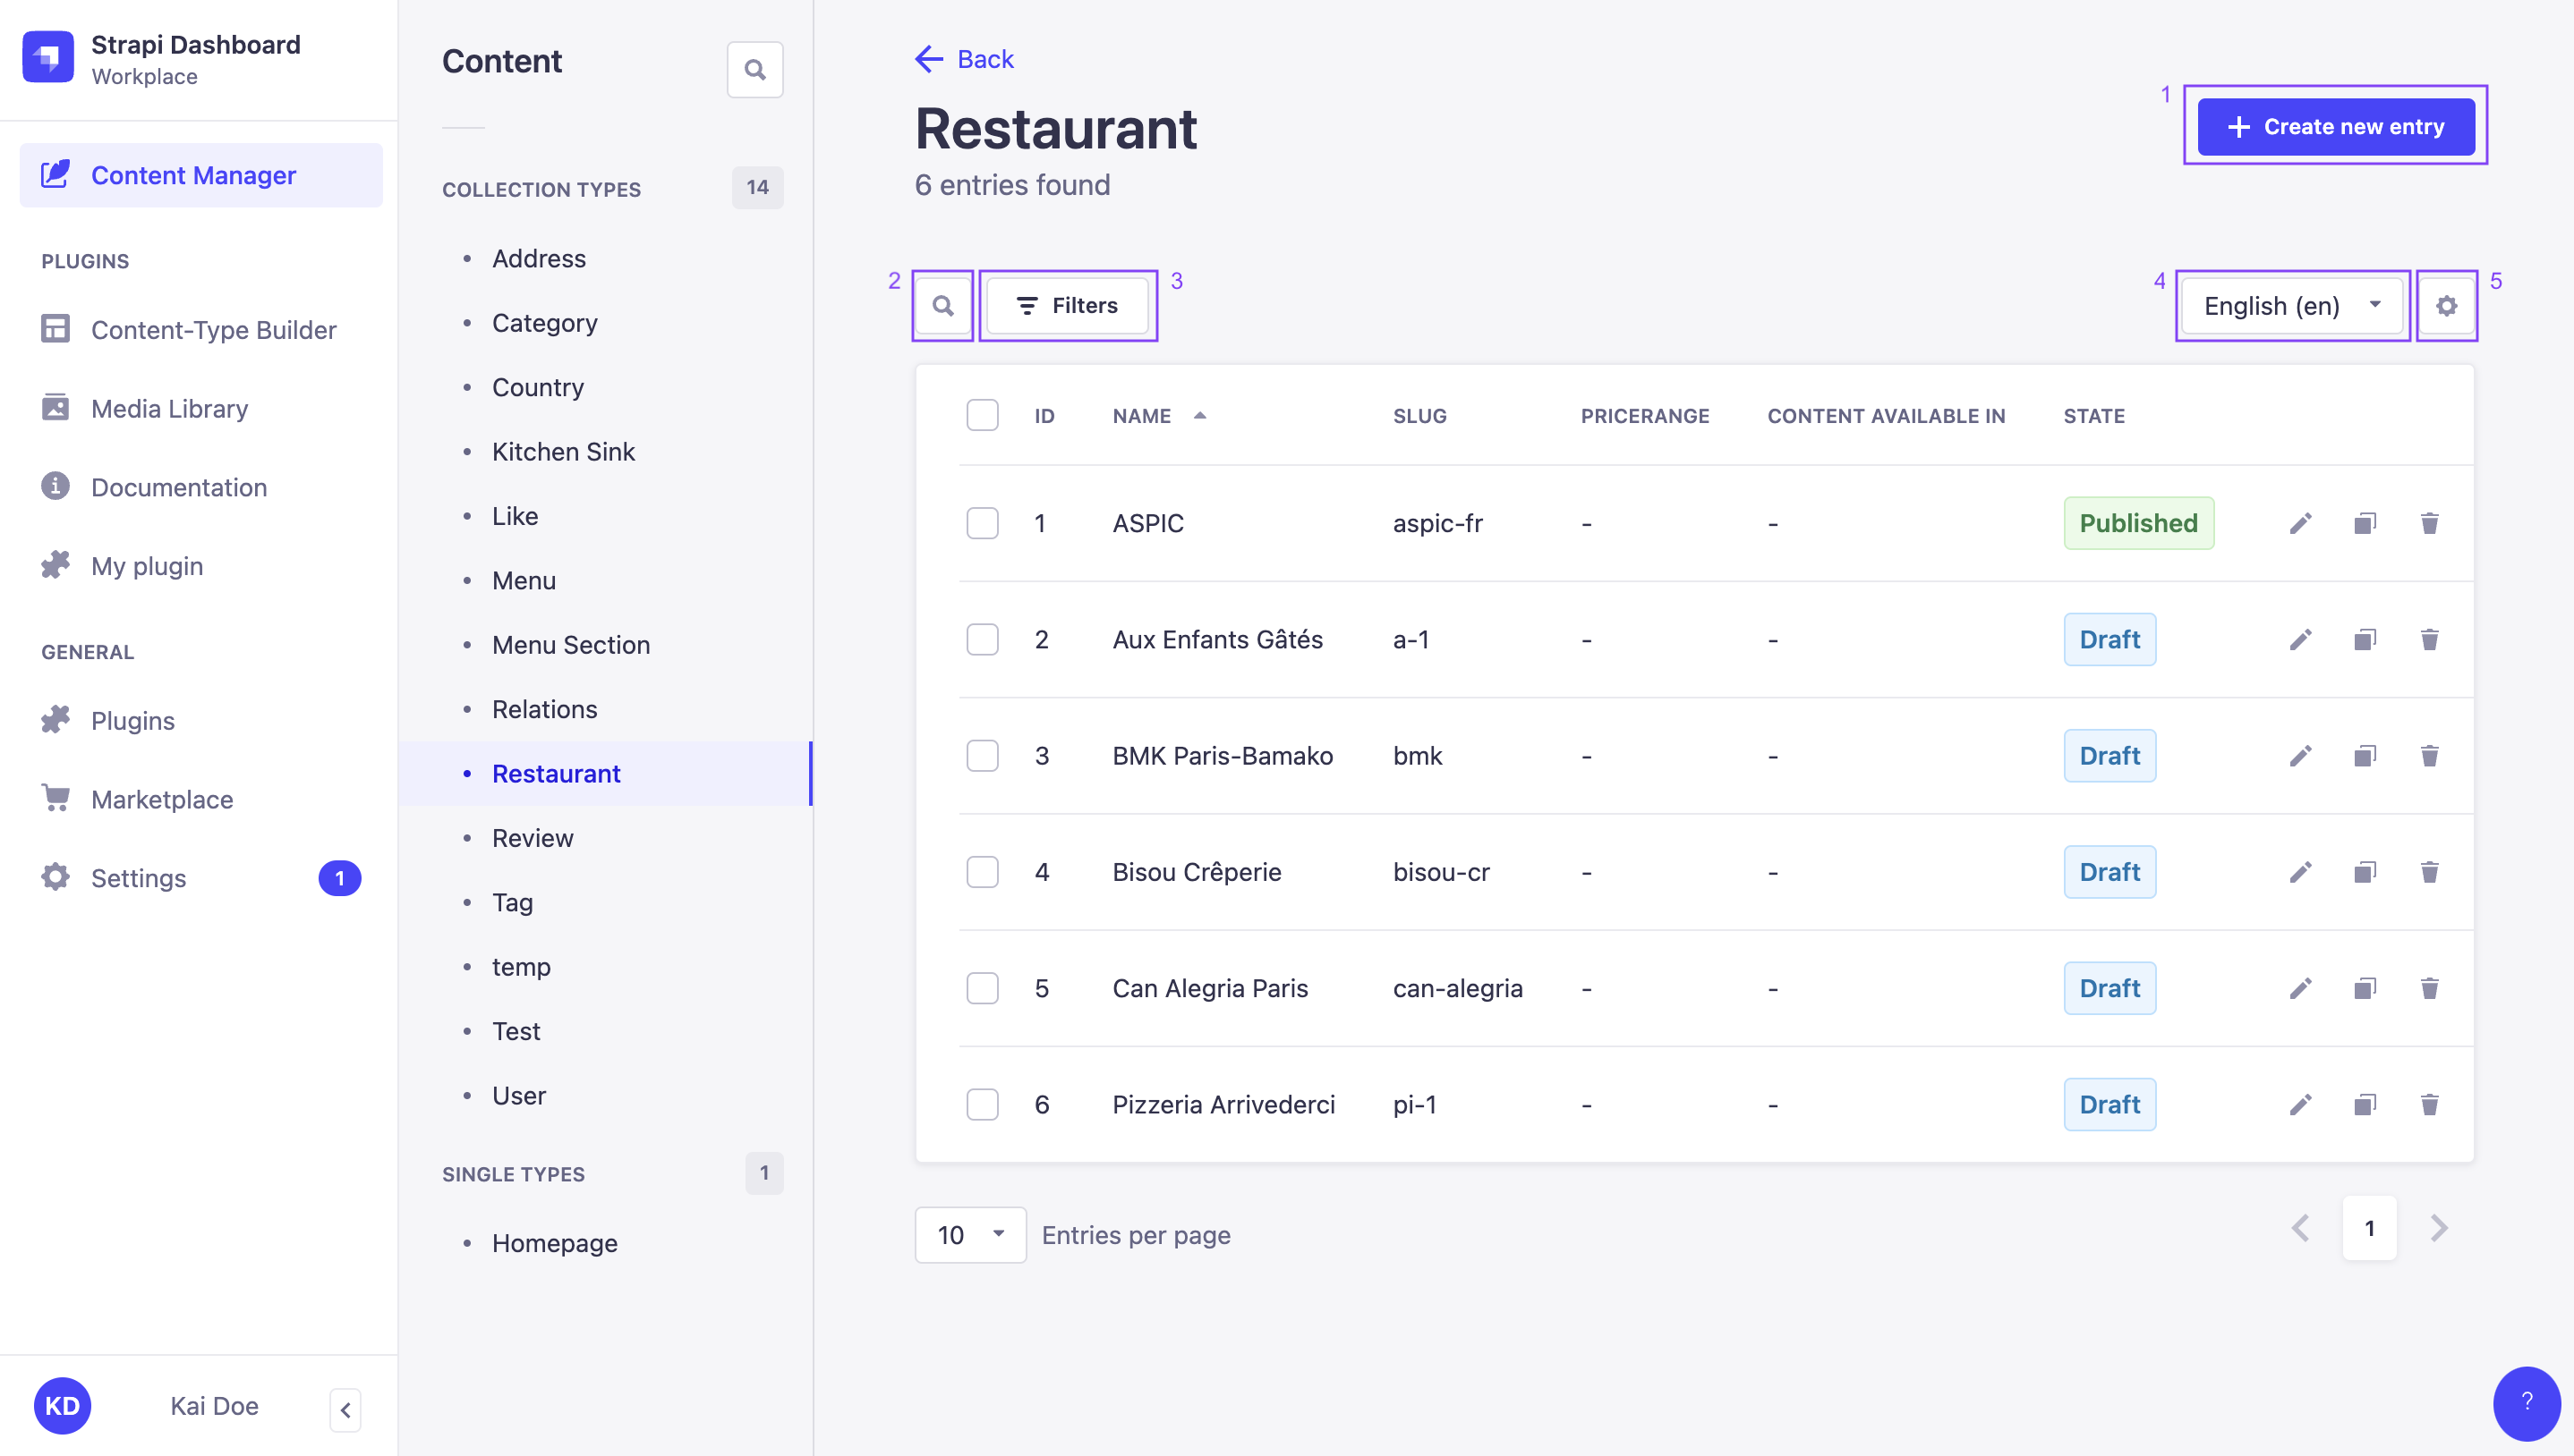Edit the ASPIC entry with pencil icon
This screenshot has width=2574, height=1456.
2300,523
